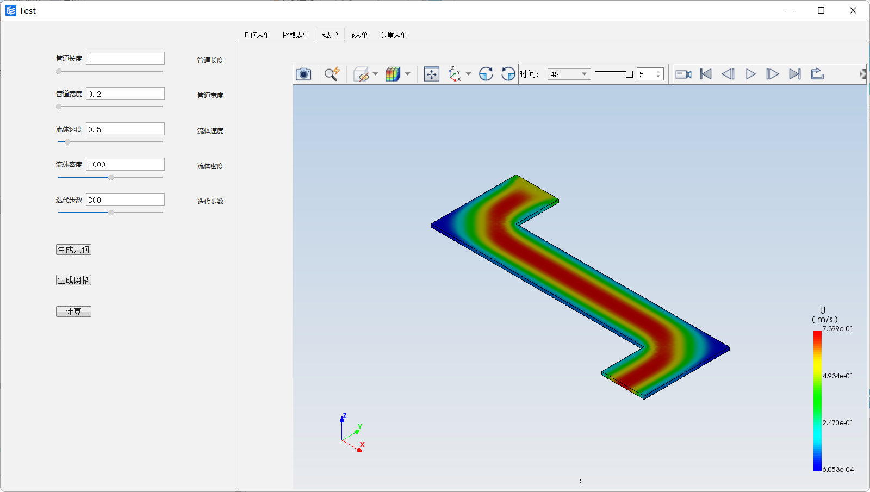Image resolution: width=870 pixels, height=492 pixels.
Task: Click the 迭代步数 slider handle
Action: tap(111, 213)
